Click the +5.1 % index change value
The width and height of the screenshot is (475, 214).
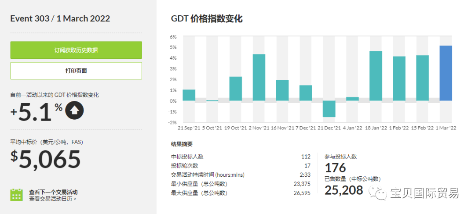coord(37,112)
